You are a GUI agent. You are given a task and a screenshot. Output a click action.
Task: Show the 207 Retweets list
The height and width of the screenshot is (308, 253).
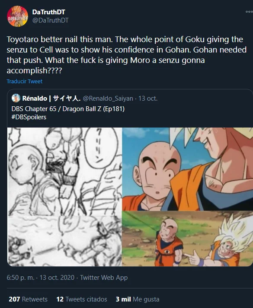pos(28,299)
